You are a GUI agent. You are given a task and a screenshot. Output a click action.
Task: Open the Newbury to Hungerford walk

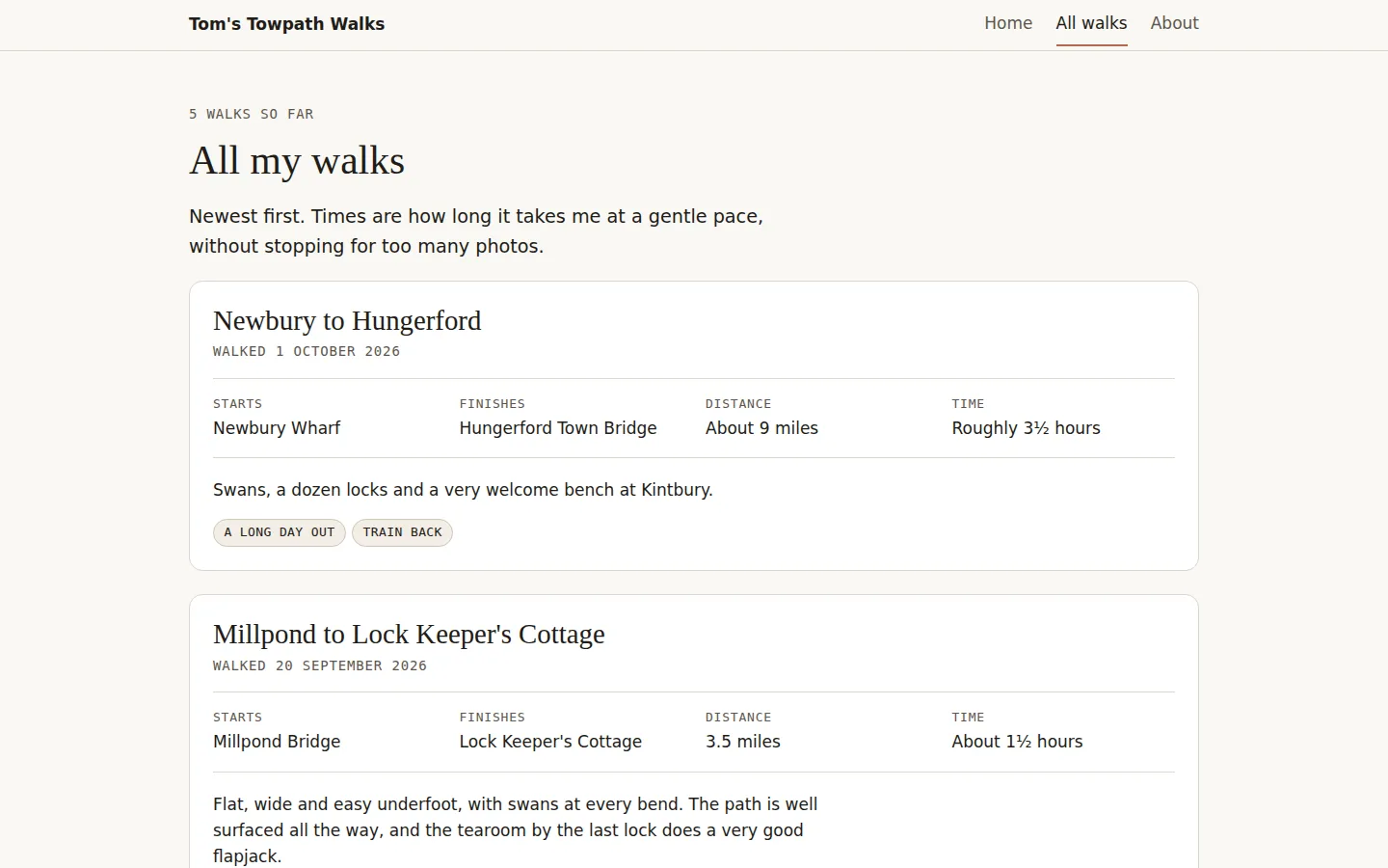(x=347, y=320)
